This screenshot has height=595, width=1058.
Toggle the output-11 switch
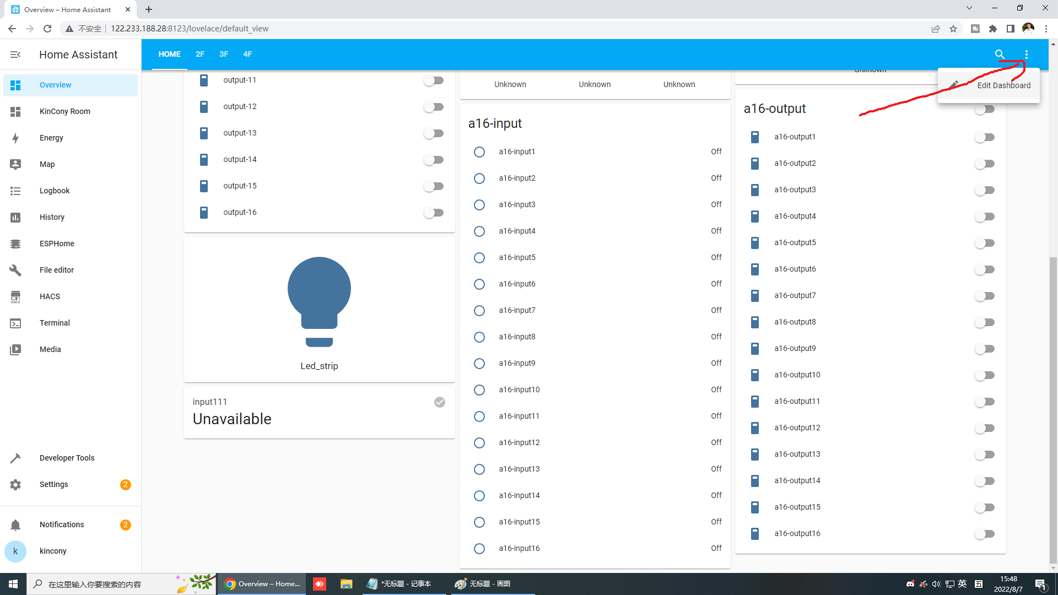434,80
